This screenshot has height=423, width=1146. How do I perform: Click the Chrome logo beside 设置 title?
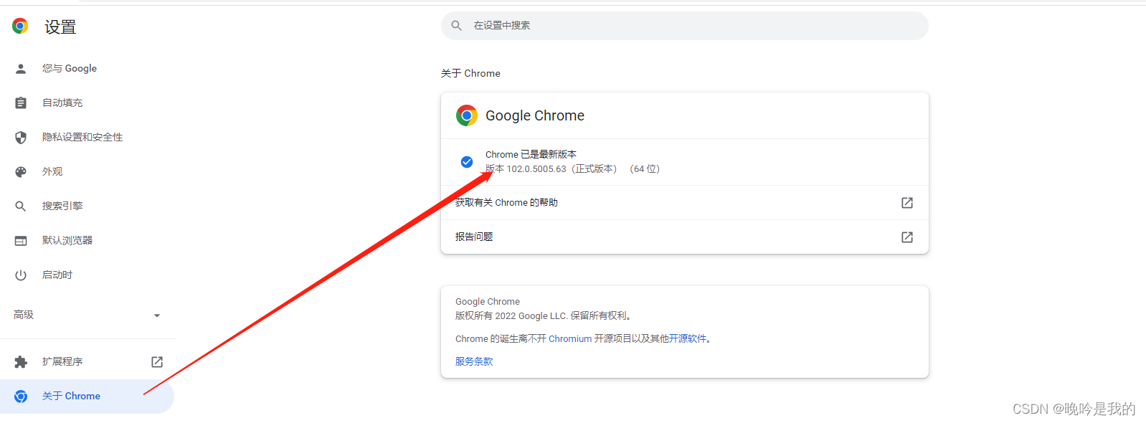click(20, 27)
